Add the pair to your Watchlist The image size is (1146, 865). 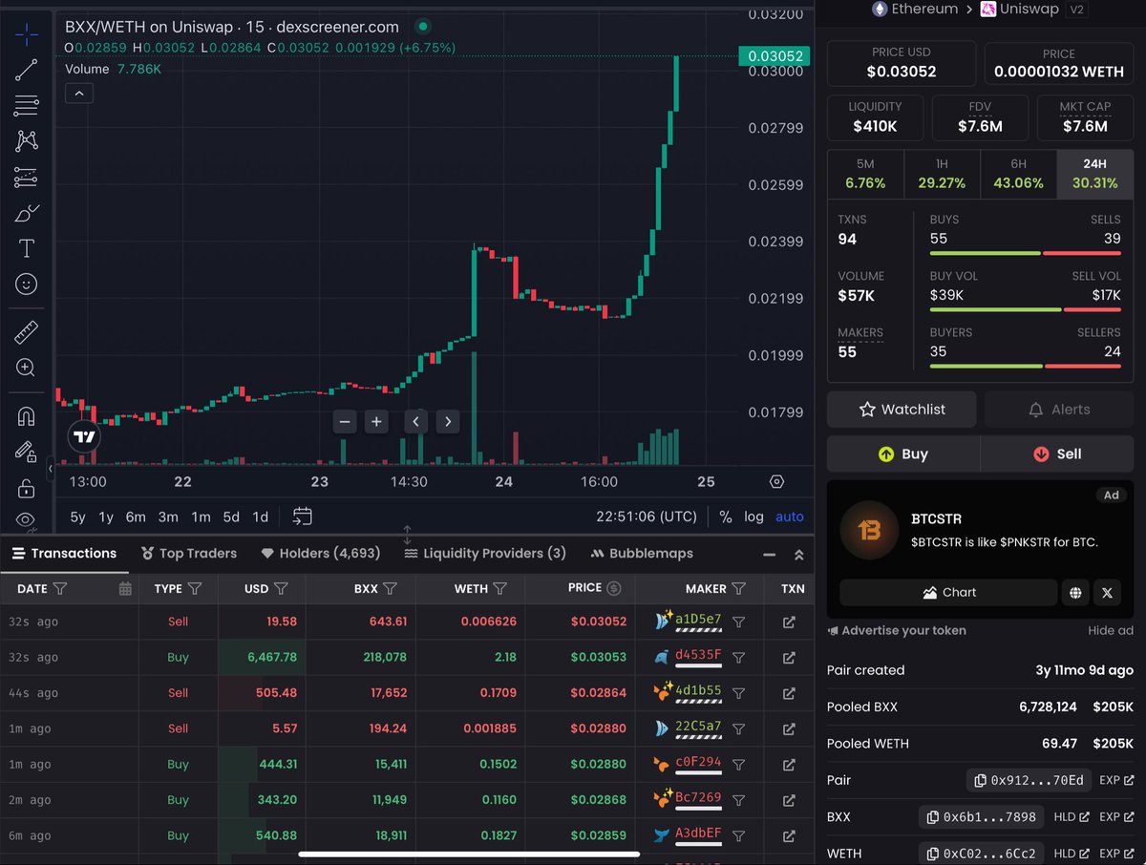click(901, 409)
